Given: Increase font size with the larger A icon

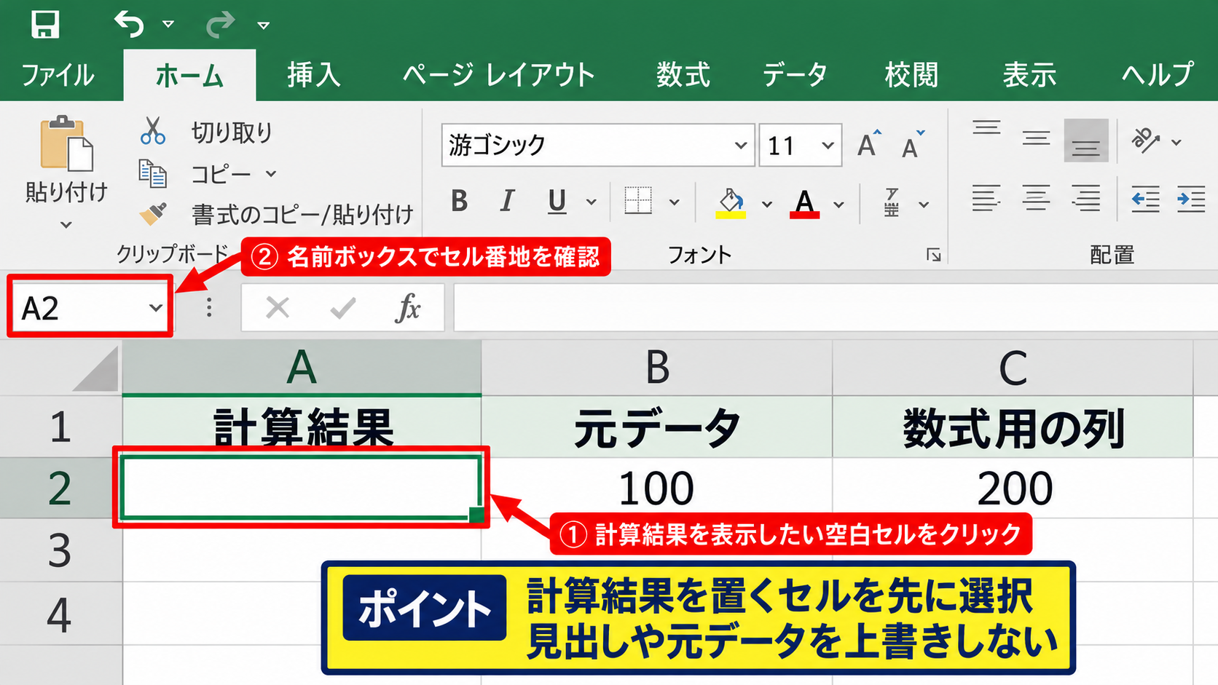Looking at the screenshot, I should pyautogui.click(x=868, y=145).
